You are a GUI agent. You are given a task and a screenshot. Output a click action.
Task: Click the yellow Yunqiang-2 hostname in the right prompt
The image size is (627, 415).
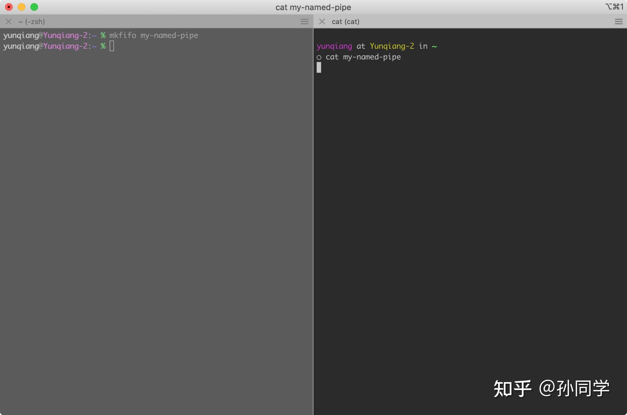[392, 46]
